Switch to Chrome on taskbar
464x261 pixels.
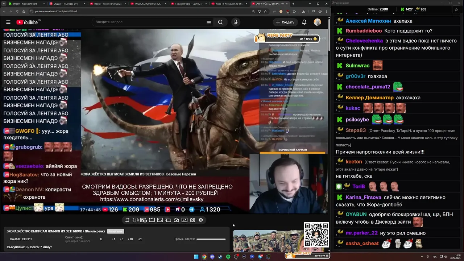tap(204, 257)
